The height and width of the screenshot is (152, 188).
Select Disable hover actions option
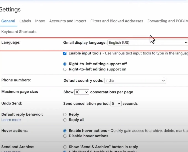(65, 136)
